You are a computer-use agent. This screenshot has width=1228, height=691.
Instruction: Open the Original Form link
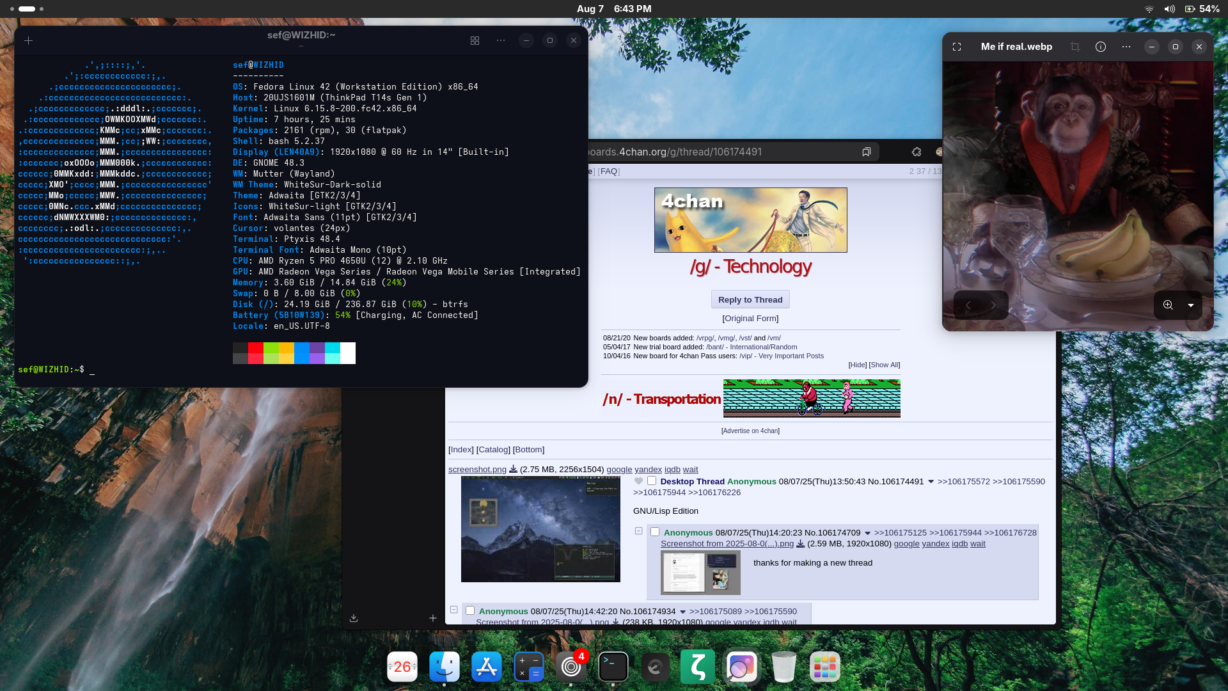coord(750,318)
